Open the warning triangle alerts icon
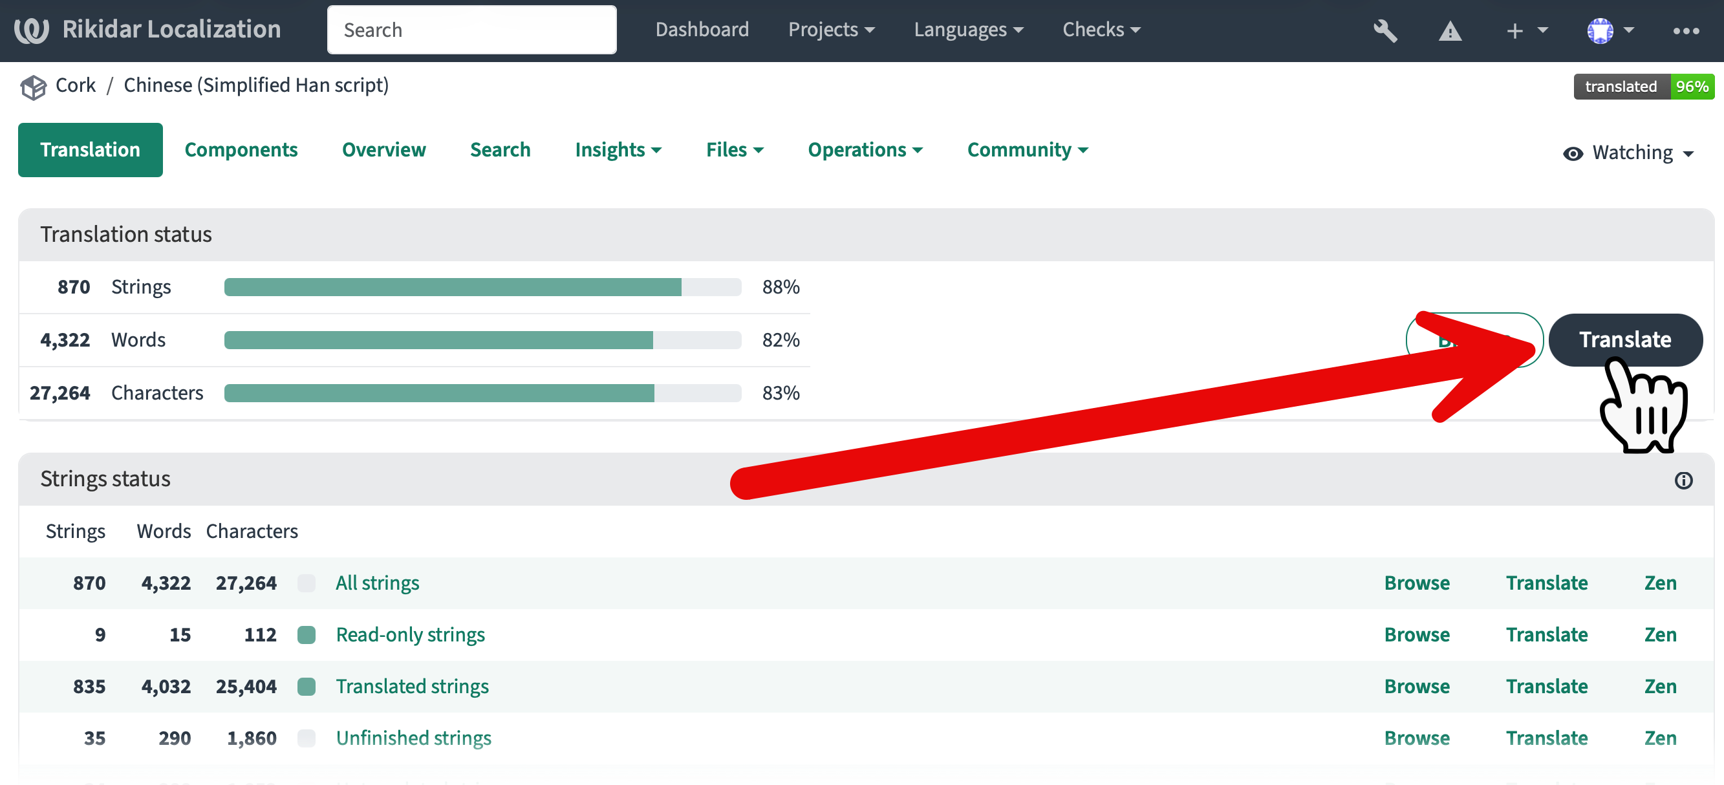The height and width of the screenshot is (785, 1724). pos(1450,31)
